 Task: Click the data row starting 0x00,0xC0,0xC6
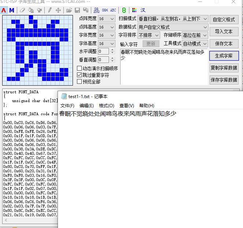click(x=30, y=123)
